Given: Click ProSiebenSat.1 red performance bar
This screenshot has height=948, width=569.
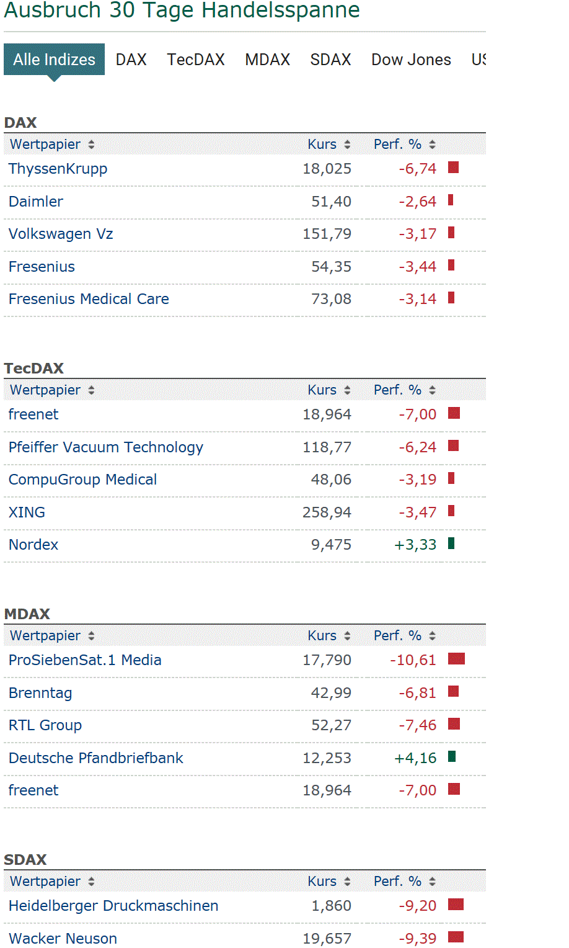Looking at the screenshot, I should click(x=456, y=659).
